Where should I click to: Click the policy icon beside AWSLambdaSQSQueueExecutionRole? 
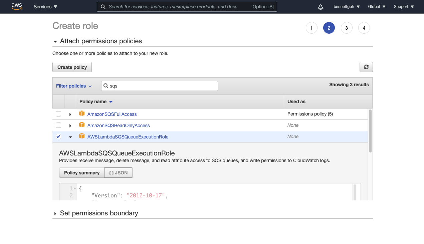82,136
